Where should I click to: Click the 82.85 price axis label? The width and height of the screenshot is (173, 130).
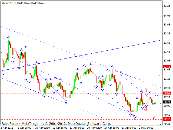167,43
